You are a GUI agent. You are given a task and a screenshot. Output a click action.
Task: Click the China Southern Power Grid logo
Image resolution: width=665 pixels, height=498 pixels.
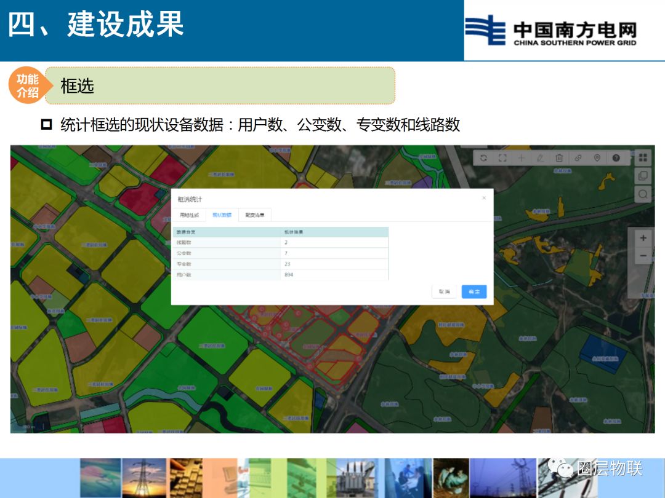click(x=550, y=30)
